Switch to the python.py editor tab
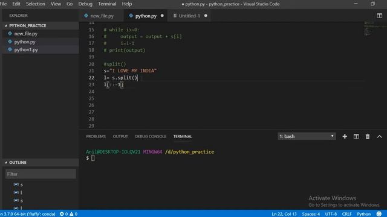The width and height of the screenshot is (387, 217). [x=146, y=16]
